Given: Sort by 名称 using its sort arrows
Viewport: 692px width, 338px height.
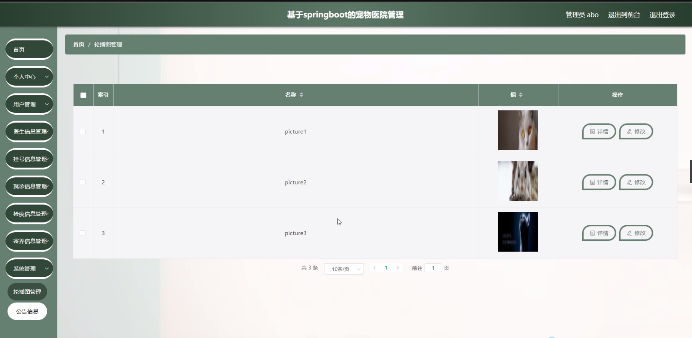Looking at the screenshot, I should [301, 95].
